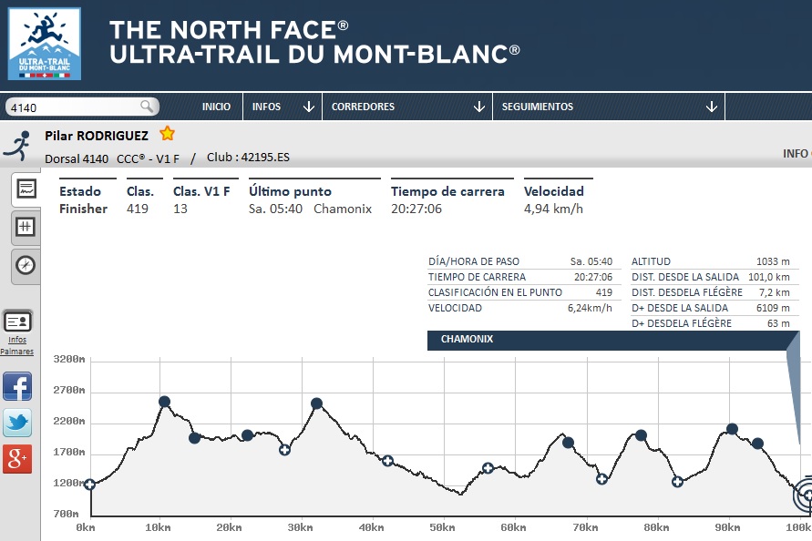812x541 pixels.
Task: Expand the INFOS dropdown menu
Action: 283,107
